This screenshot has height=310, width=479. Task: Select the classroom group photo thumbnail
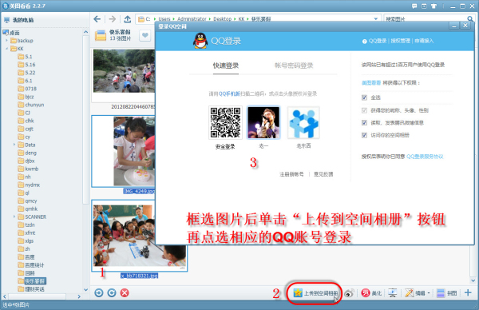pos(139,236)
